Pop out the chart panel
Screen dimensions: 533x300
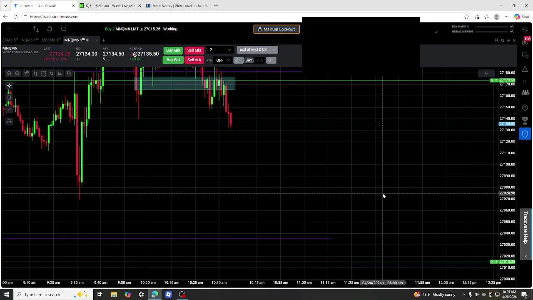click(508, 40)
